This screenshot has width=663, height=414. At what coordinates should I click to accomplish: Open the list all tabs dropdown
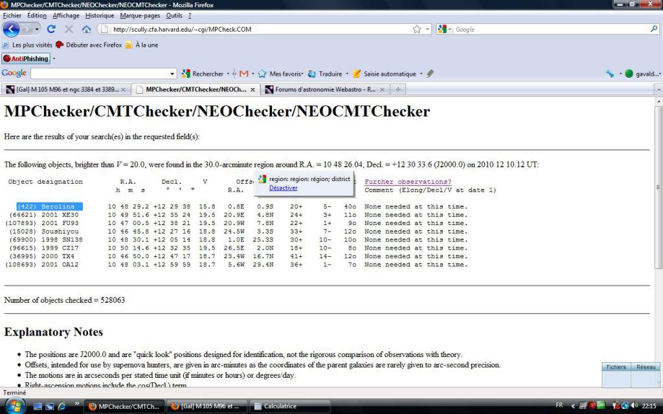(x=658, y=89)
